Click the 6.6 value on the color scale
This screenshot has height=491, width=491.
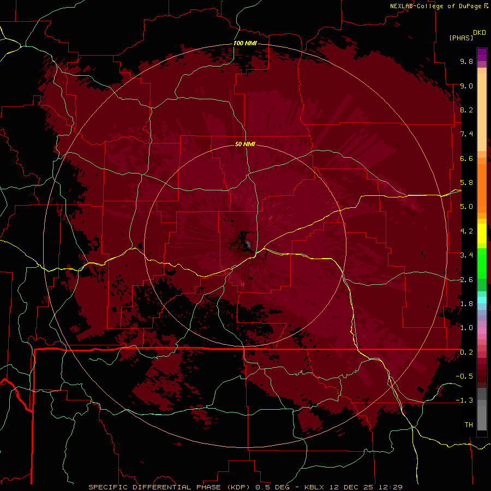click(466, 158)
